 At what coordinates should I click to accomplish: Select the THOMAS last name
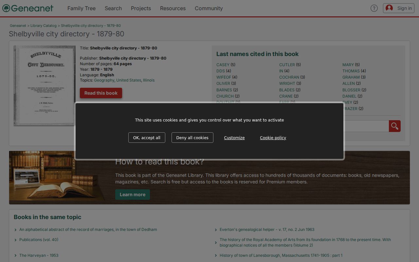[351, 71]
